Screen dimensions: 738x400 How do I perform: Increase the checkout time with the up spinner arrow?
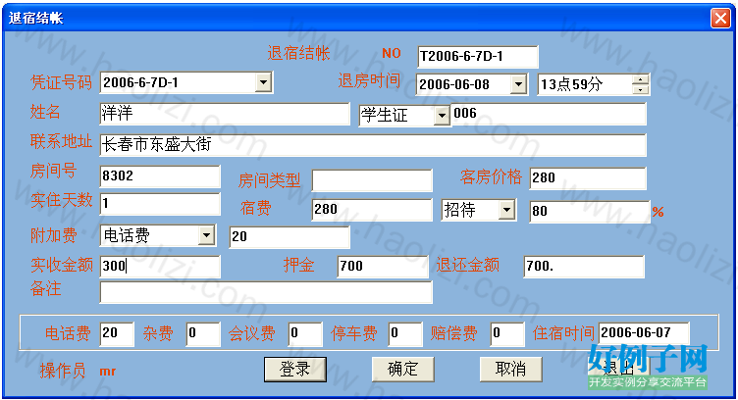pyautogui.click(x=640, y=79)
